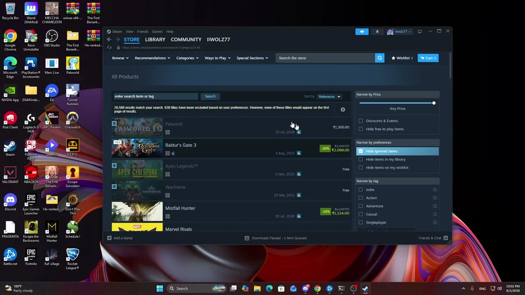Check Hide items on my wishlist
This screenshot has height=295, width=525.
pos(361,168)
